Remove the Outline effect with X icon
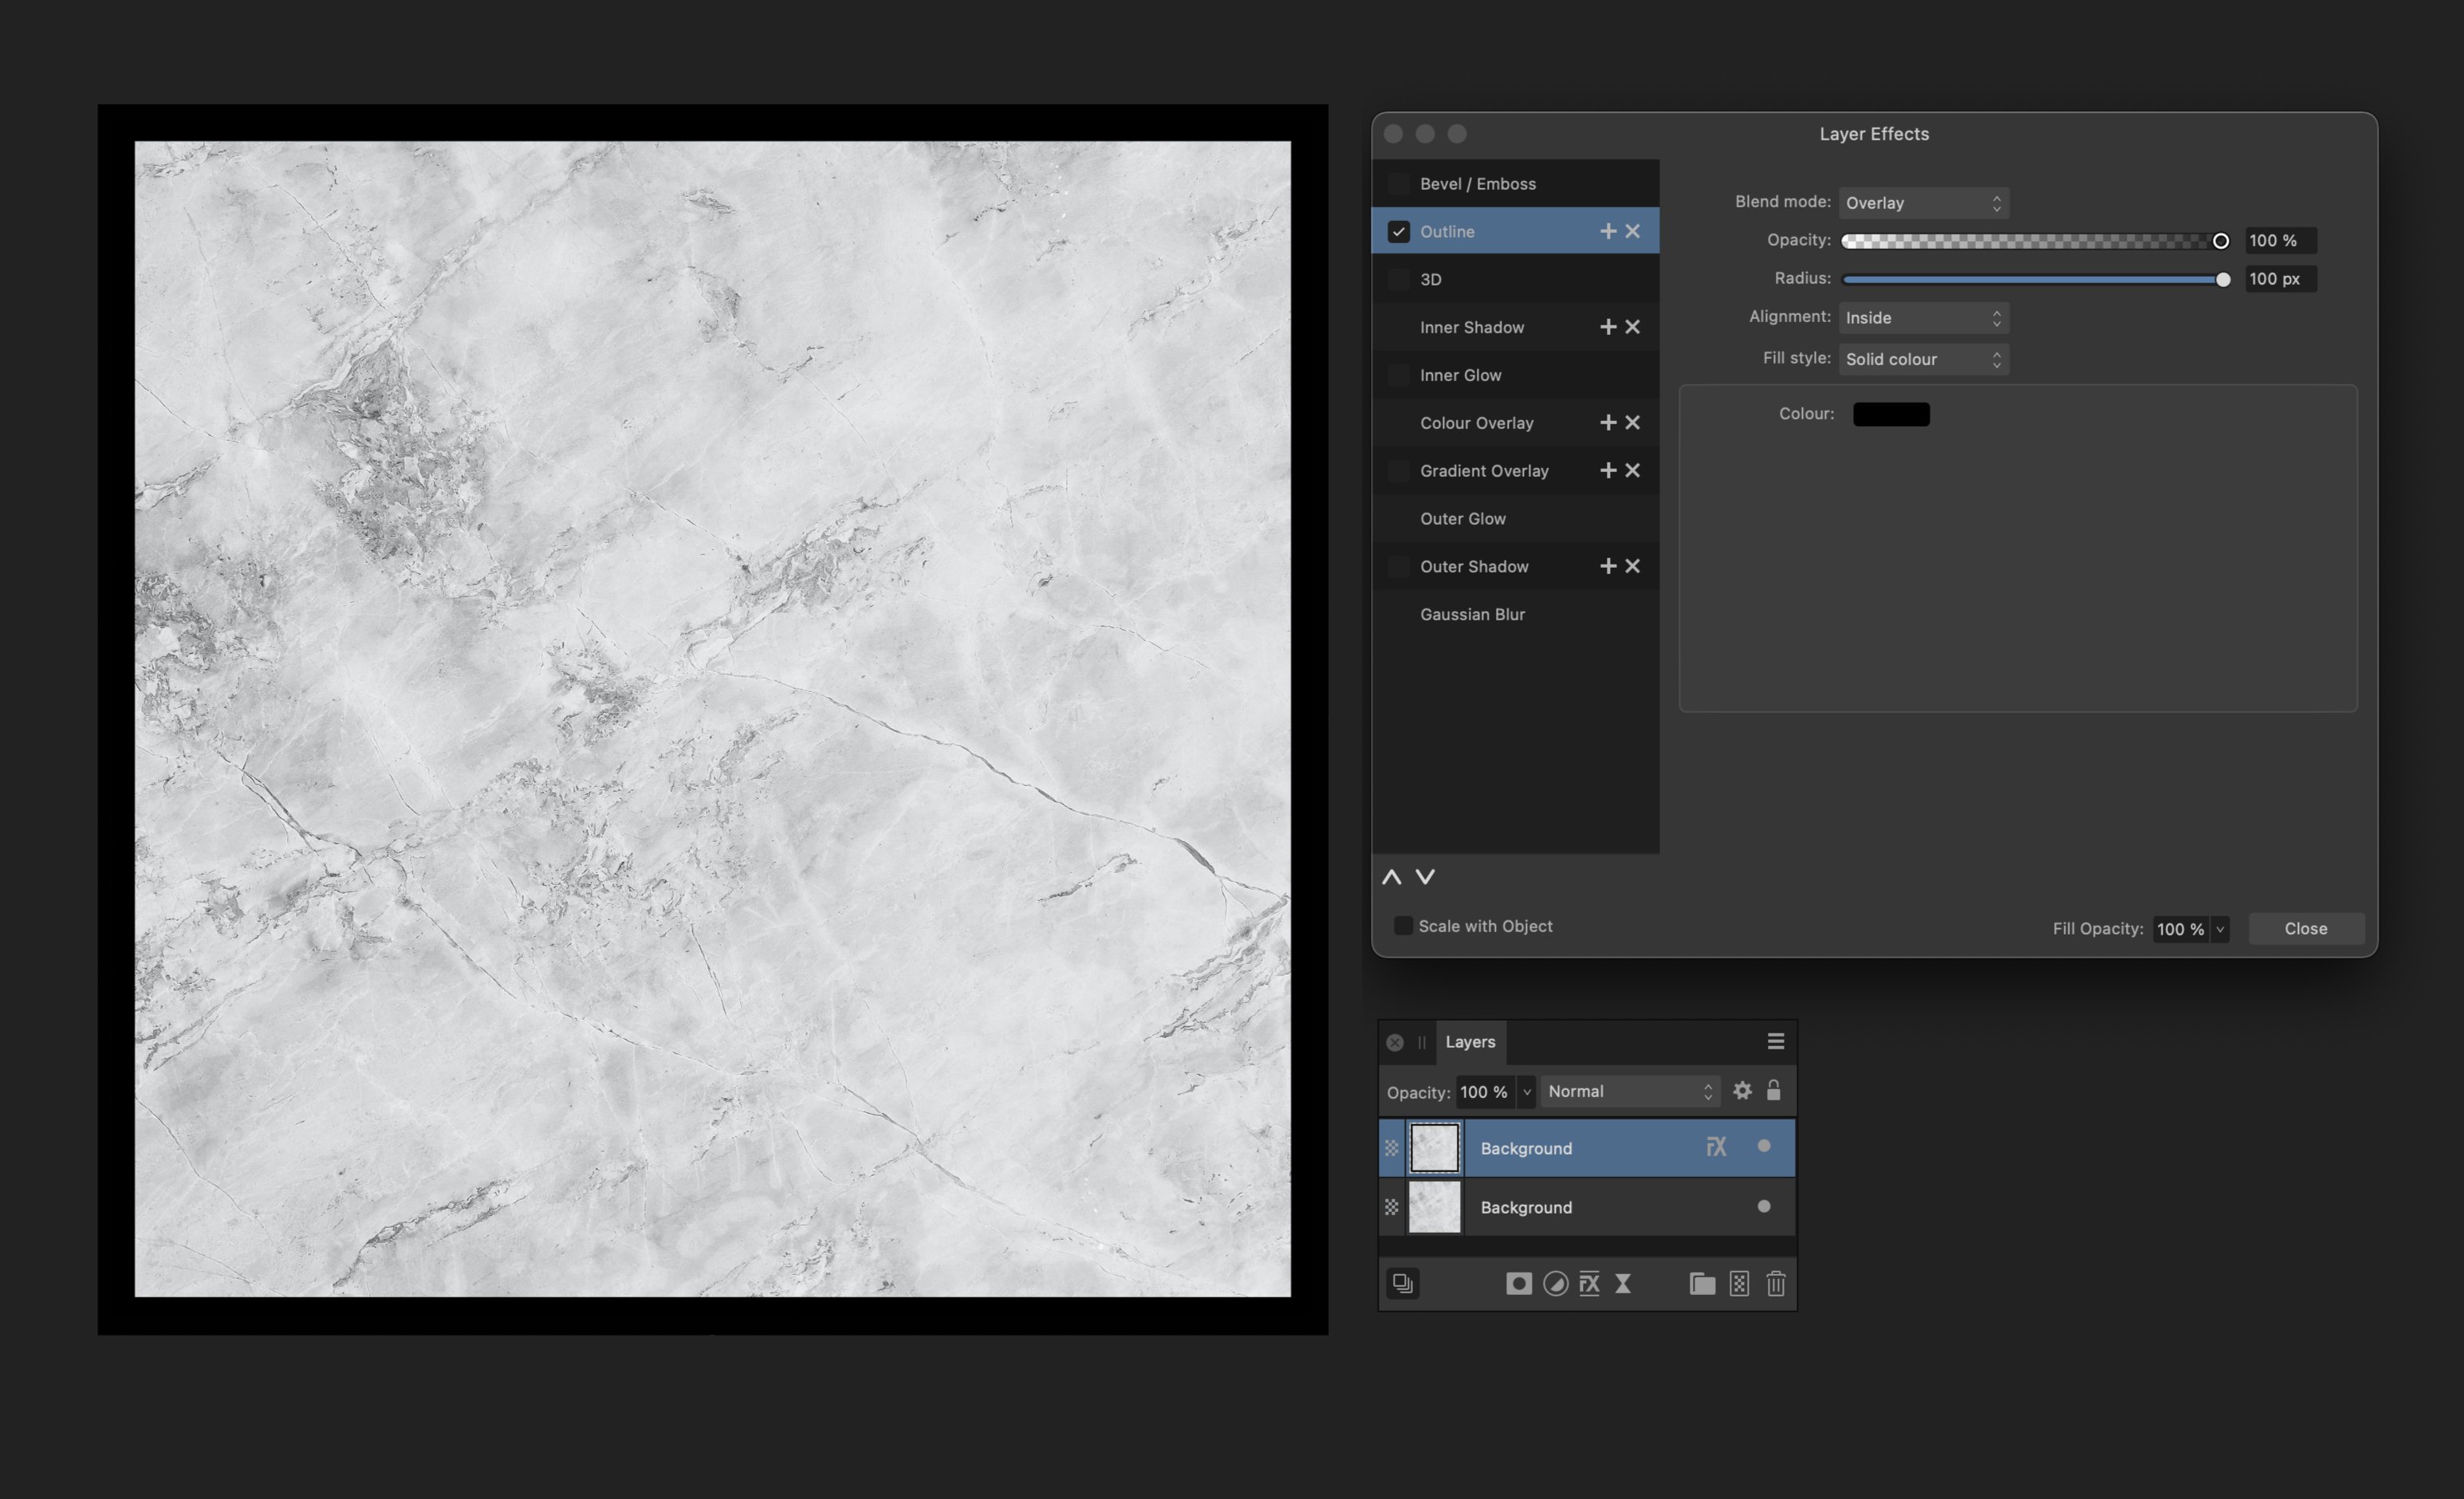This screenshot has height=1499, width=2464. pyautogui.click(x=1632, y=231)
